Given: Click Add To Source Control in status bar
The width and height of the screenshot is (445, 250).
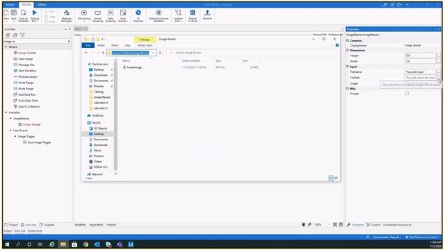Looking at the screenshot, I should (x=422, y=237).
